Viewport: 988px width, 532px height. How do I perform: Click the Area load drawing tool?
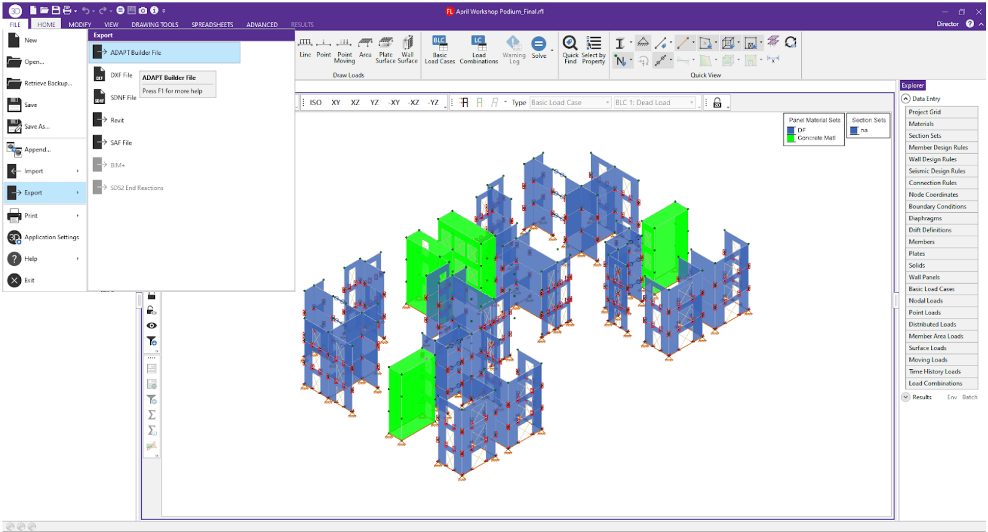[365, 44]
